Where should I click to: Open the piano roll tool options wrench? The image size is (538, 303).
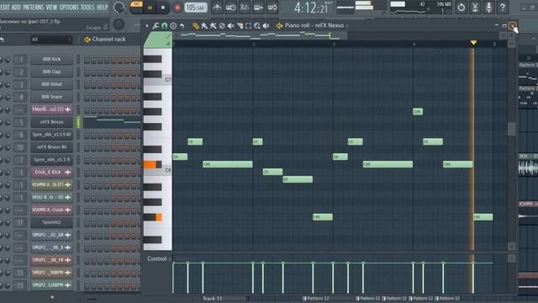pyautogui.click(x=156, y=26)
